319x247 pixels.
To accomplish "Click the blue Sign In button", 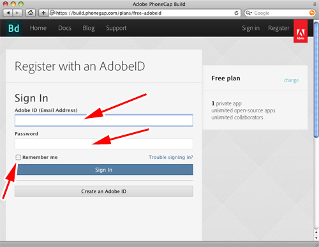I will click(105, 170).
